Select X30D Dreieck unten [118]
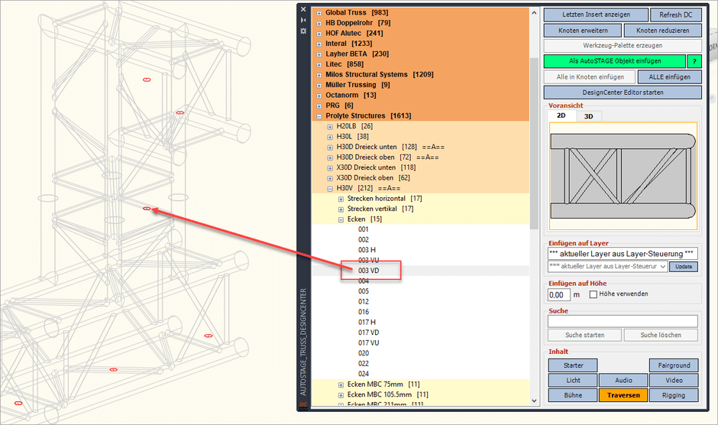Image resolution: width=718 pixels, height=425 pixels. pyautogui.click(x=376, y=167)
